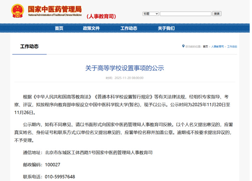Click the postal code 100027
The width and height of the screenshot is (252, 181).
(x=52, y=165)
